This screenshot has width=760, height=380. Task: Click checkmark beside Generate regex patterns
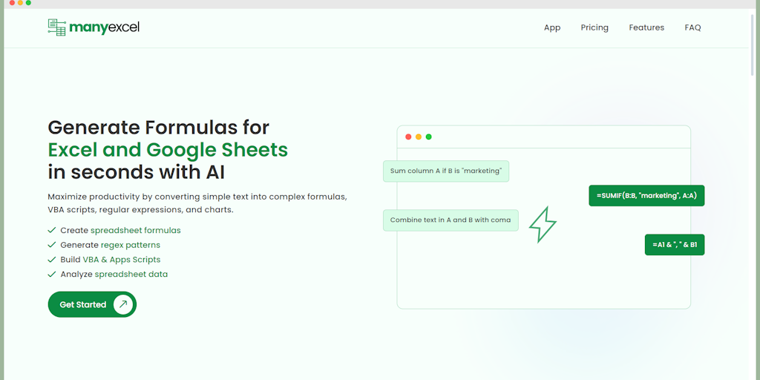click(52, 245)
